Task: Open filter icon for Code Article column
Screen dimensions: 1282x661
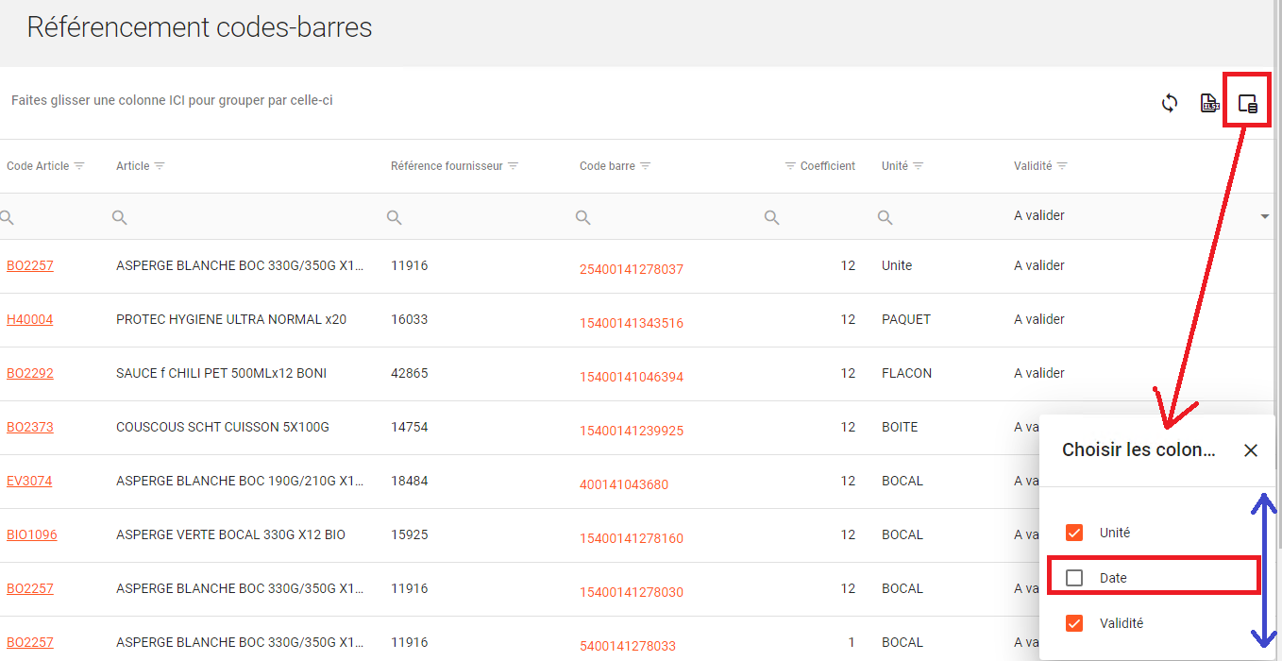Action: 79,166
